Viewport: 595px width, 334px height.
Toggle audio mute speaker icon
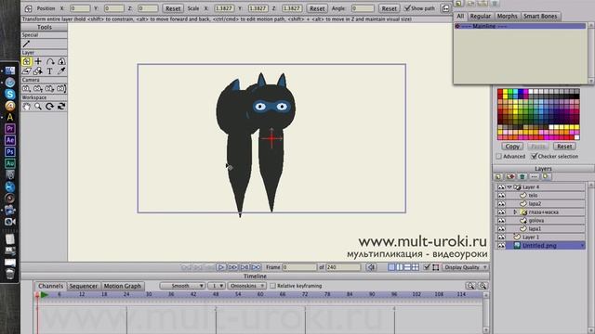[371, 267]
